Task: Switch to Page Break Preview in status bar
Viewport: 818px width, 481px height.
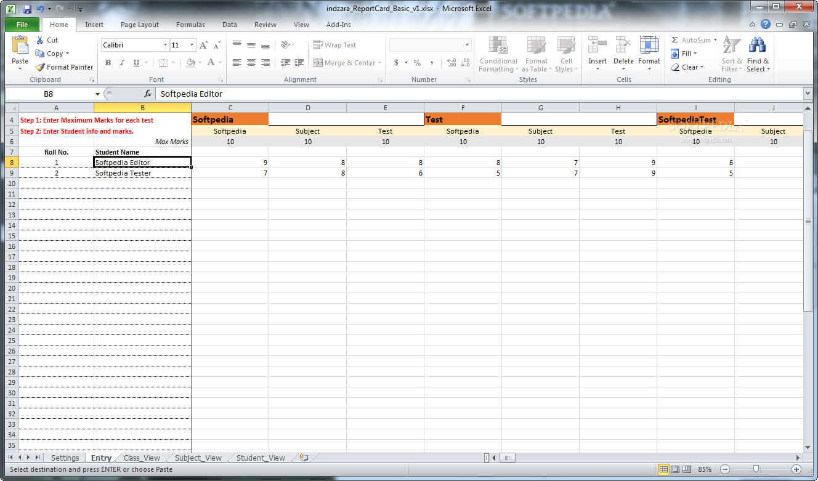Action: point(687,469)
